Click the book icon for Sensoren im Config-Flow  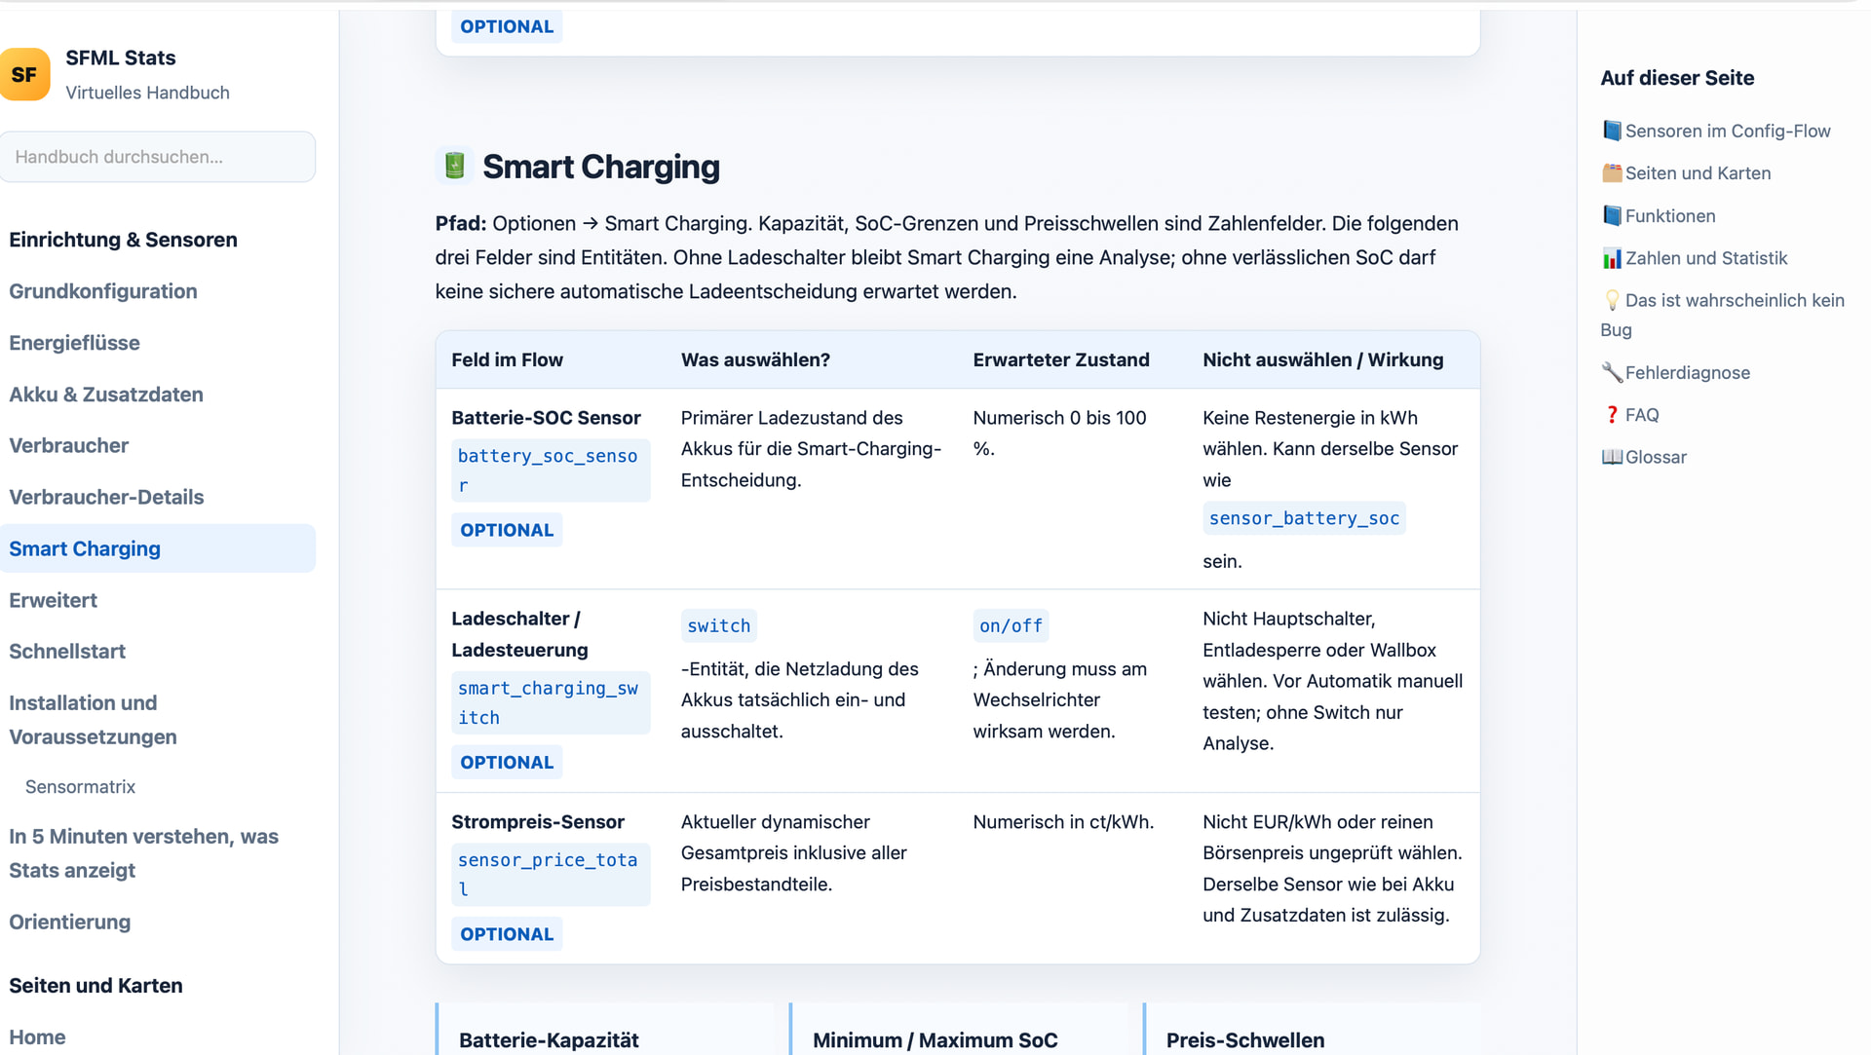(1612, 131)
